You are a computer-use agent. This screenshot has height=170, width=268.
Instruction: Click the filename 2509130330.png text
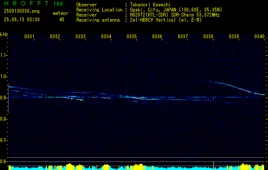(x=22, y=11)
